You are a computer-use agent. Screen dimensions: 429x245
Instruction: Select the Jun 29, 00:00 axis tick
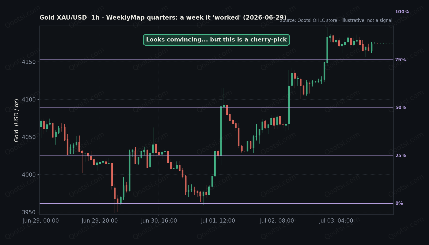41,221
